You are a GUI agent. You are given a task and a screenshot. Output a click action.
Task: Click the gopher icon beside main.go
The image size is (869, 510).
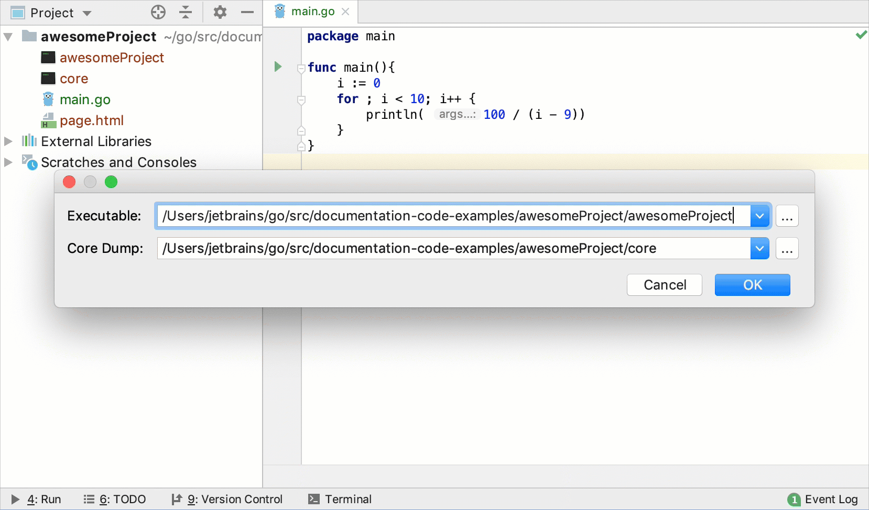click(x=48, y=99)
